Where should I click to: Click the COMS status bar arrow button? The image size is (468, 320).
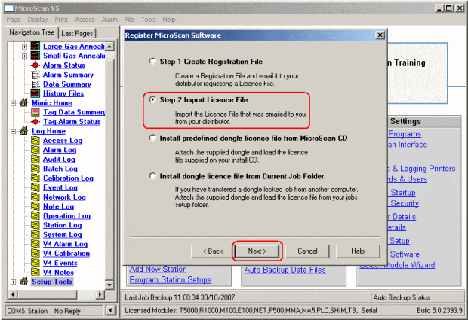click(111, 311)
